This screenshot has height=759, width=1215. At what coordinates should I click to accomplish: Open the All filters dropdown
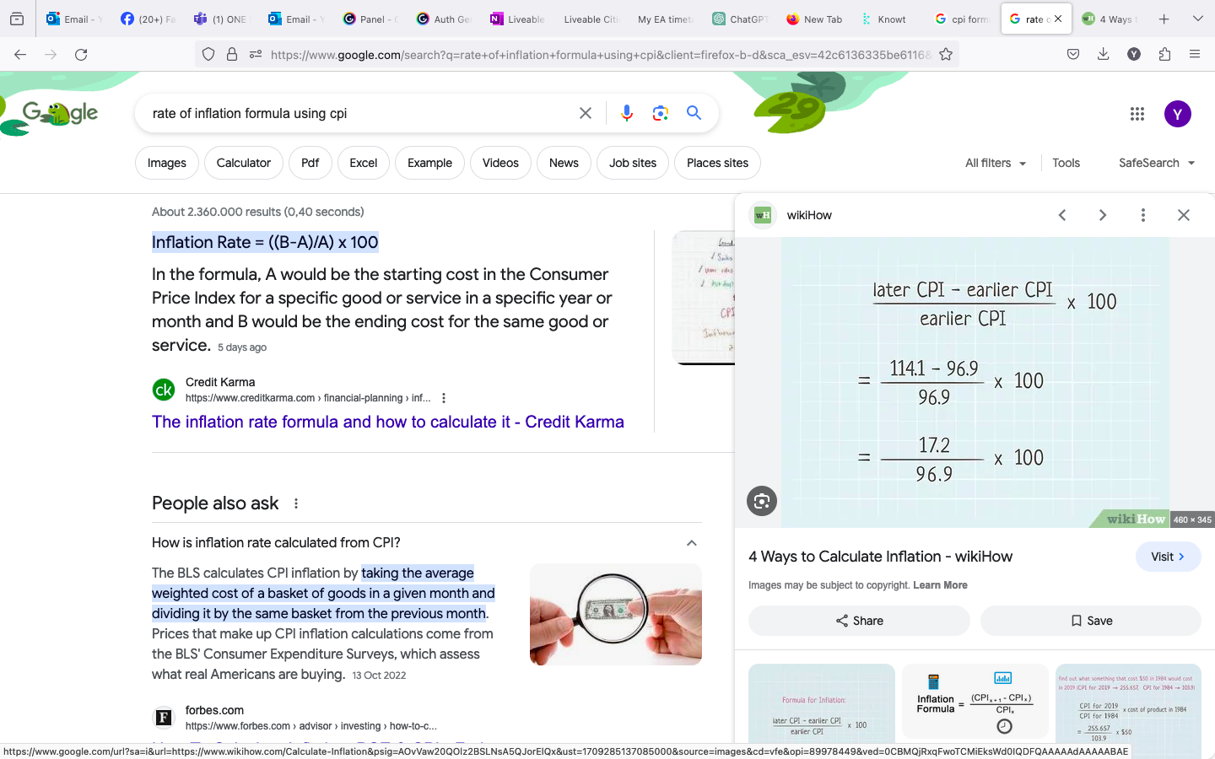pyautogui.click(x=995, y=163)
